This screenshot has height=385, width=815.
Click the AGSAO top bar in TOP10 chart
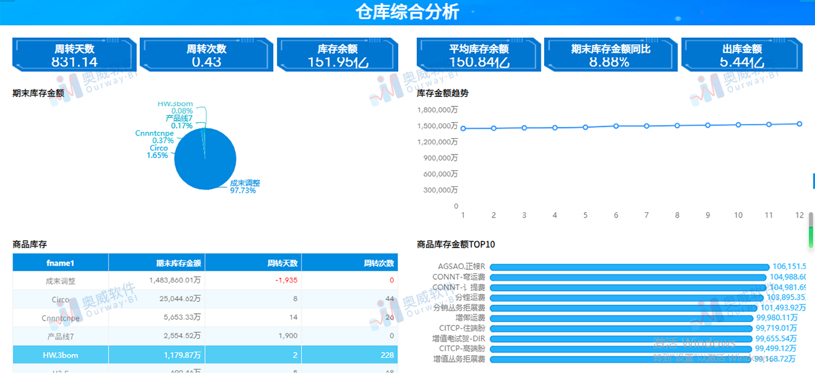[x=630, y=267]
